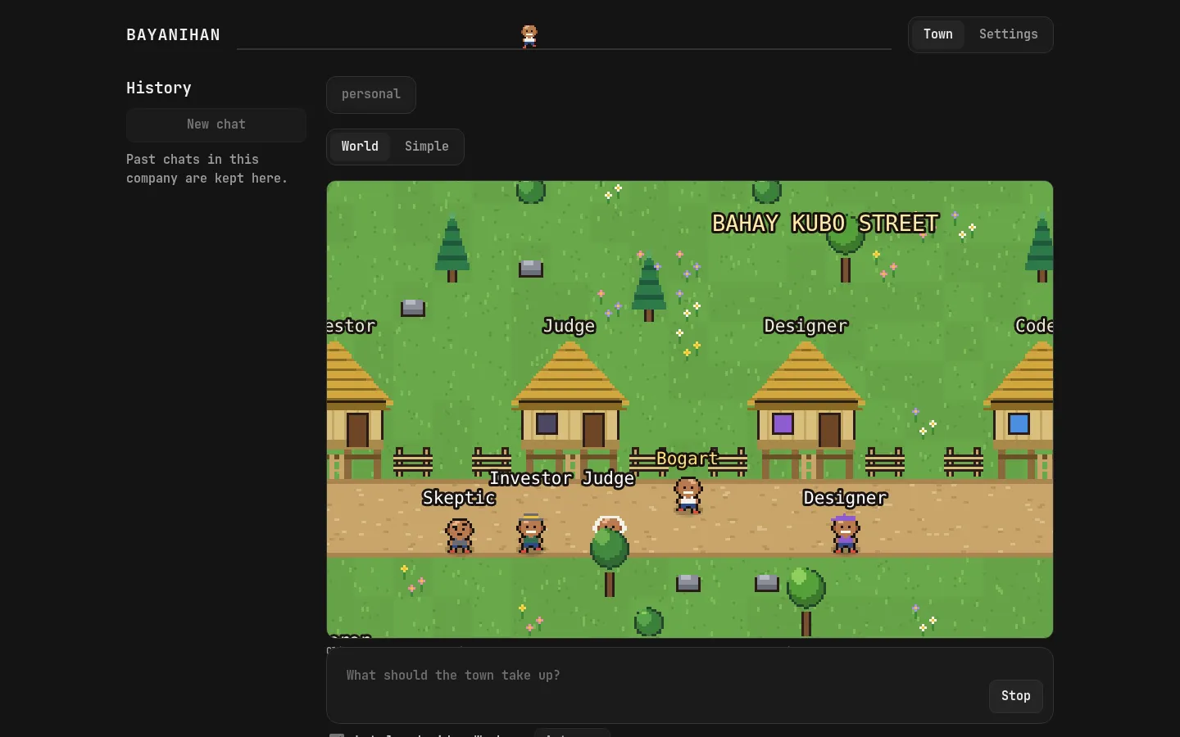
Task: Click the Stop button
Action: pyautogui.click(x=1016, y=696)
